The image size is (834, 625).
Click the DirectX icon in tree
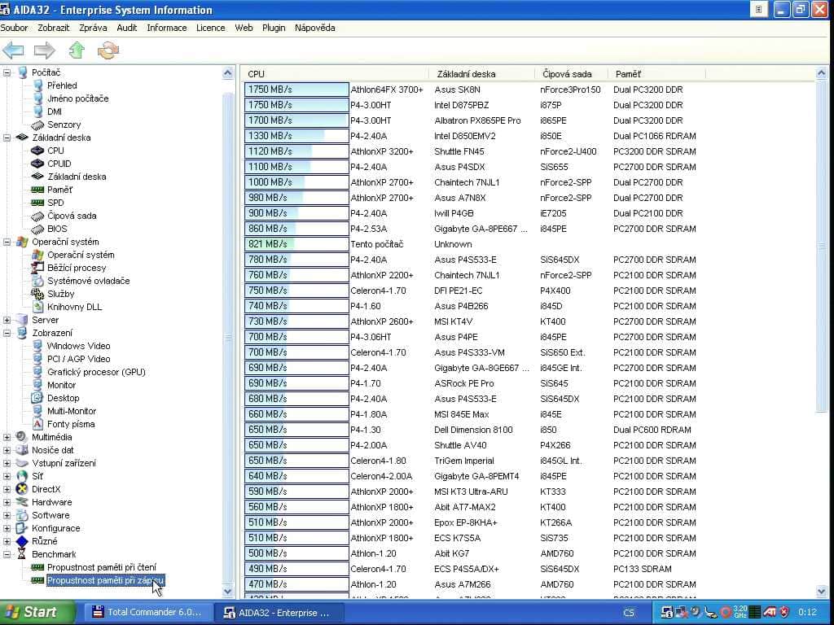pos(22,489)
